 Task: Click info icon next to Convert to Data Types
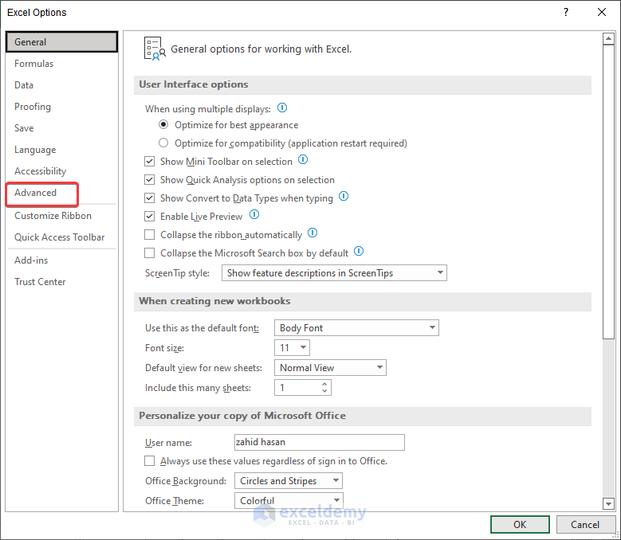coord(344,196)
